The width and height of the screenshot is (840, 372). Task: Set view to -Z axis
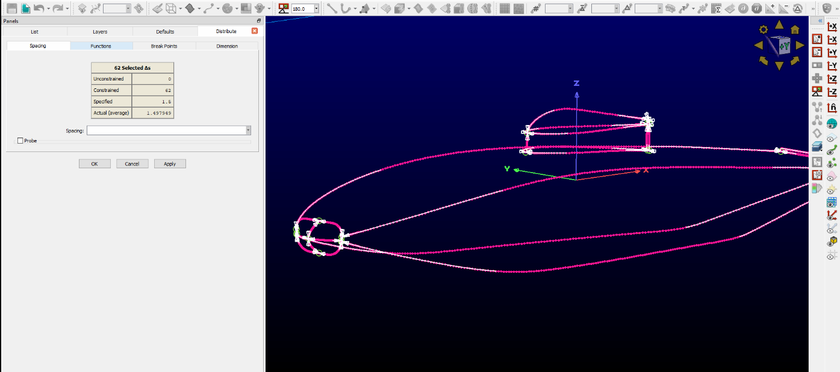pyautogui.click(x=832, y=93)
